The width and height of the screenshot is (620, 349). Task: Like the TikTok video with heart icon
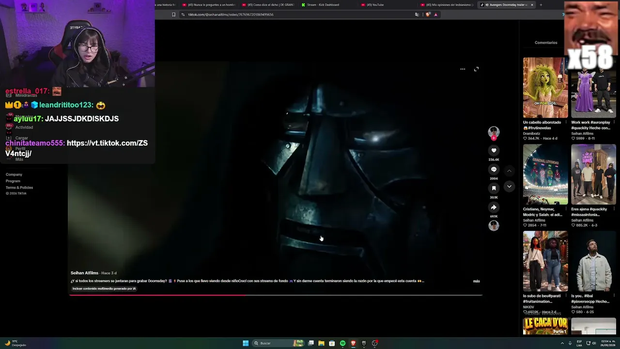[494, 150]
